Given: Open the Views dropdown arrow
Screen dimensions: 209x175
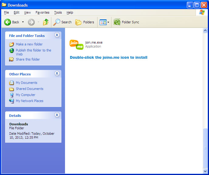Looking at the screenshot, I should [108, 22].
